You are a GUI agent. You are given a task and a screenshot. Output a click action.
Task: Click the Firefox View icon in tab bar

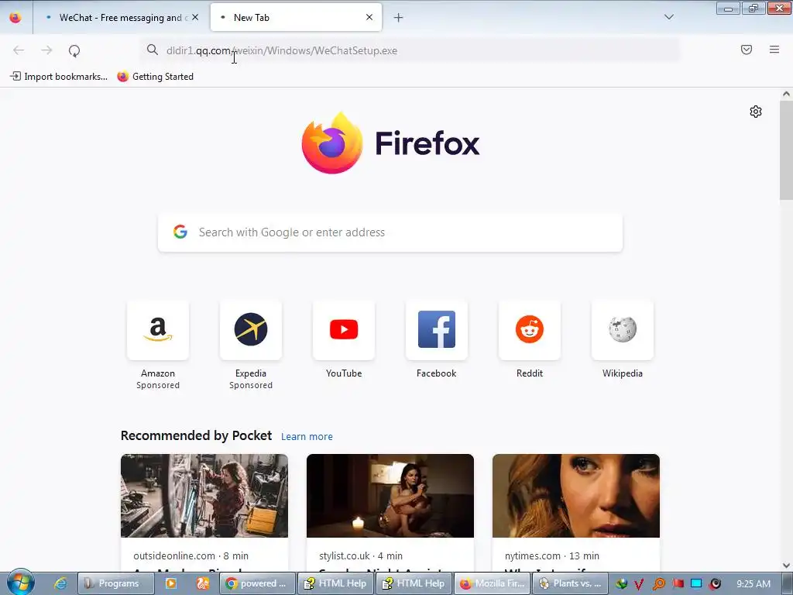(x=15, y=18)
